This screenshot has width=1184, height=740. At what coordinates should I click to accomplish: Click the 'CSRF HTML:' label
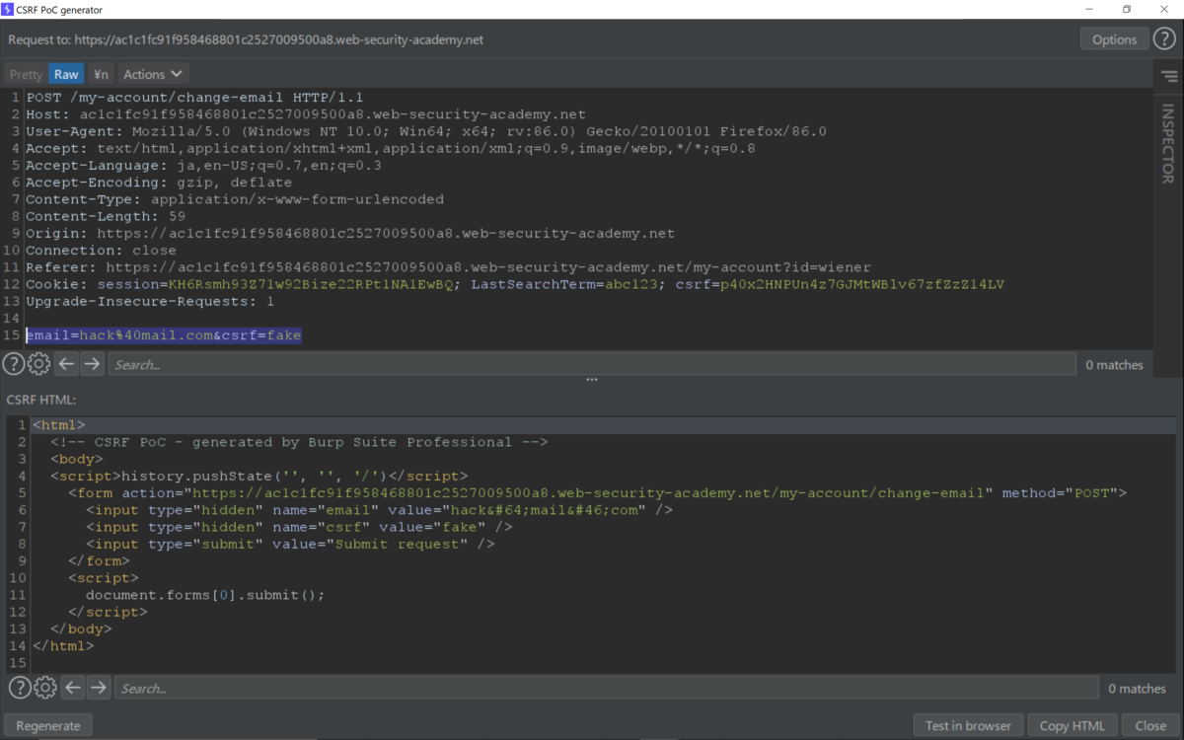[x=41, y=400]
